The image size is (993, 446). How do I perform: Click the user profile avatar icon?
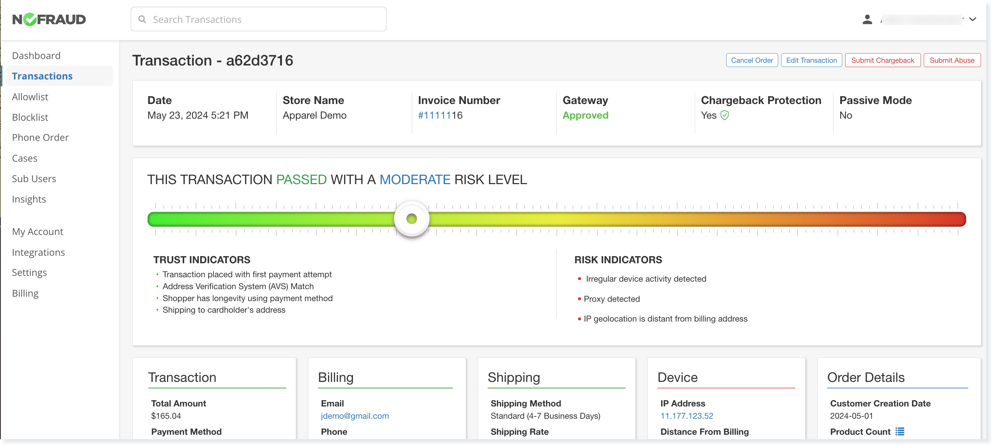(x=867, y=19)
